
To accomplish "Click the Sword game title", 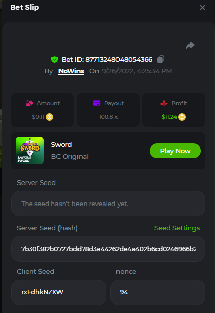I will click(x=62, y=144).
